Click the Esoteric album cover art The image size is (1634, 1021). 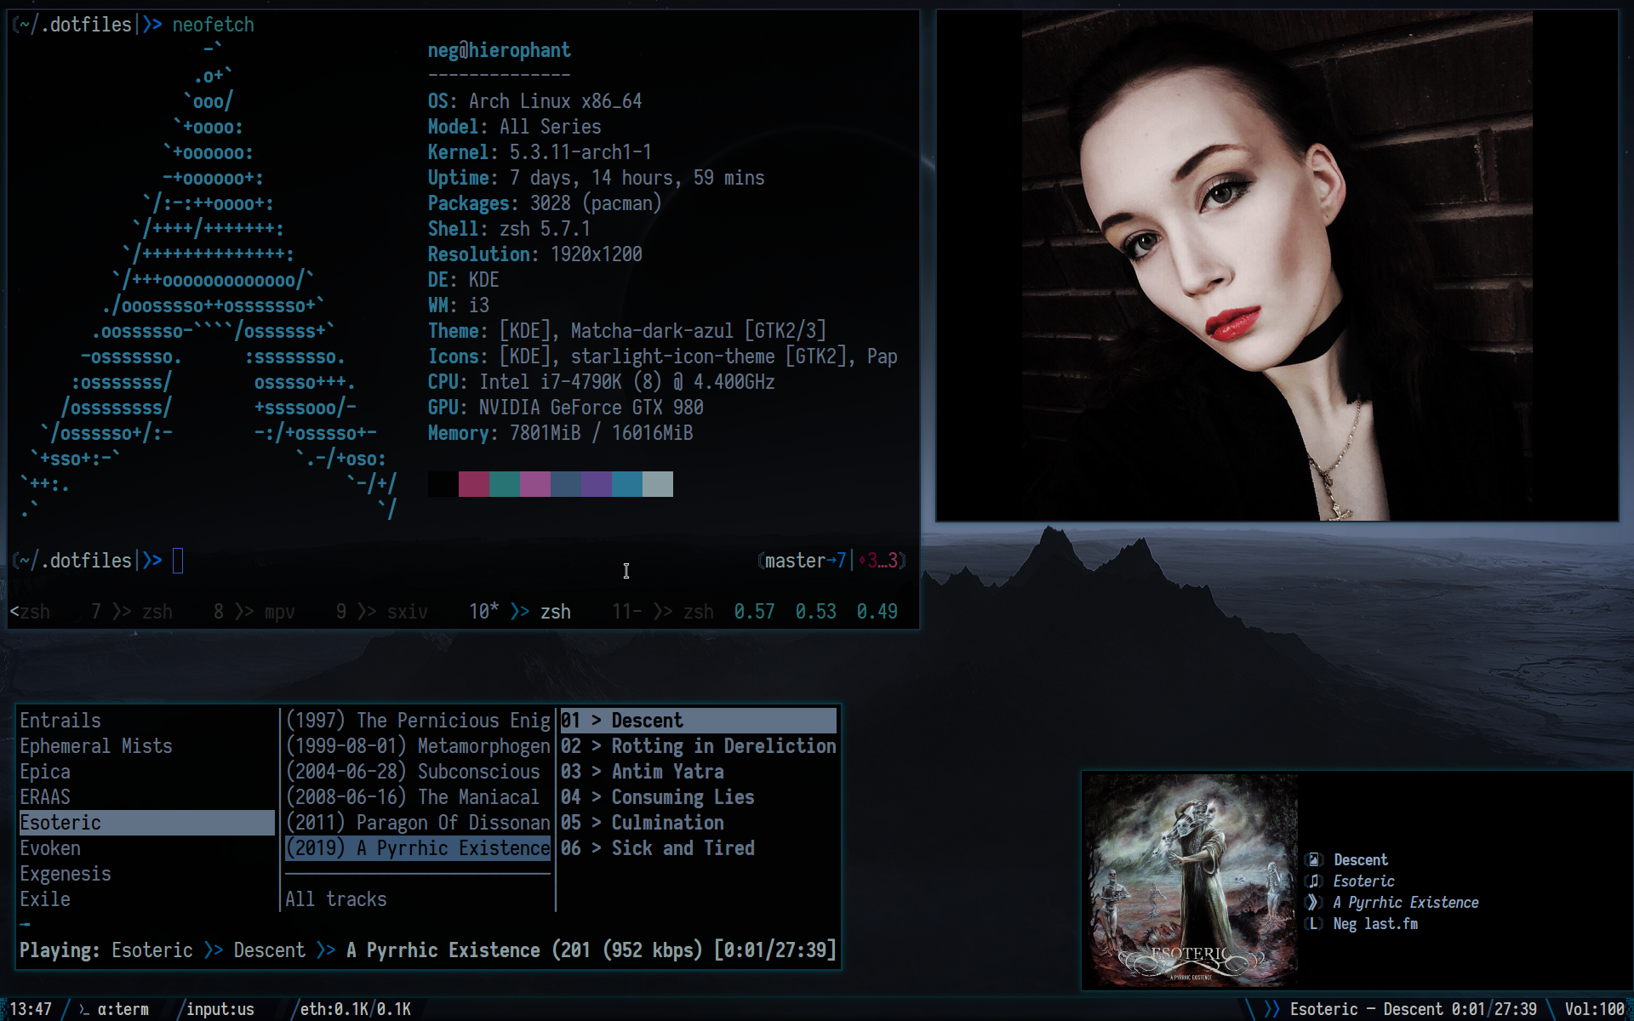tap(1190, 881)
